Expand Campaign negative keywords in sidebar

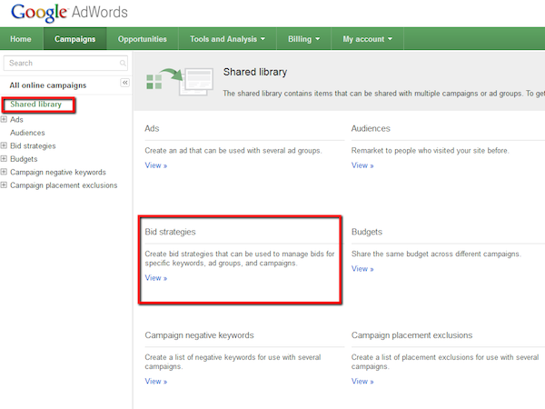(x=4, y=172)
